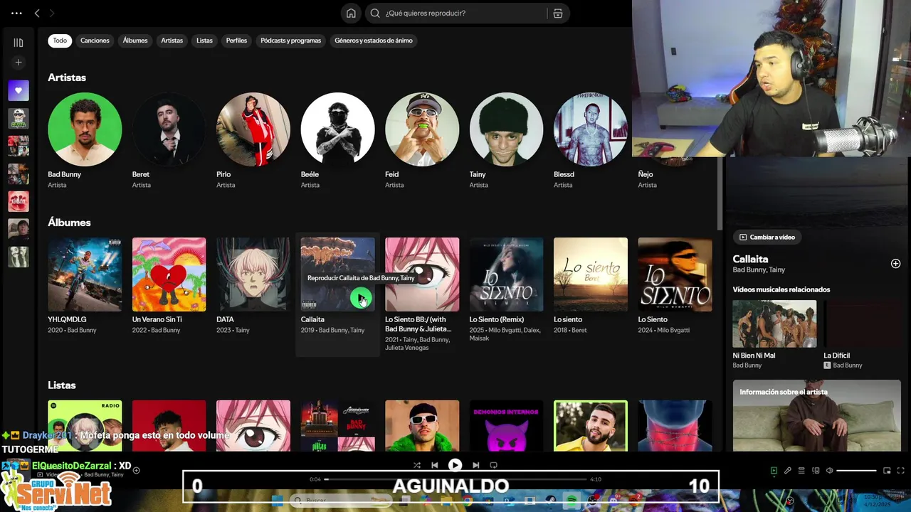
Task: Open the Browse icon inside search bar
Action: pos(558,13)
